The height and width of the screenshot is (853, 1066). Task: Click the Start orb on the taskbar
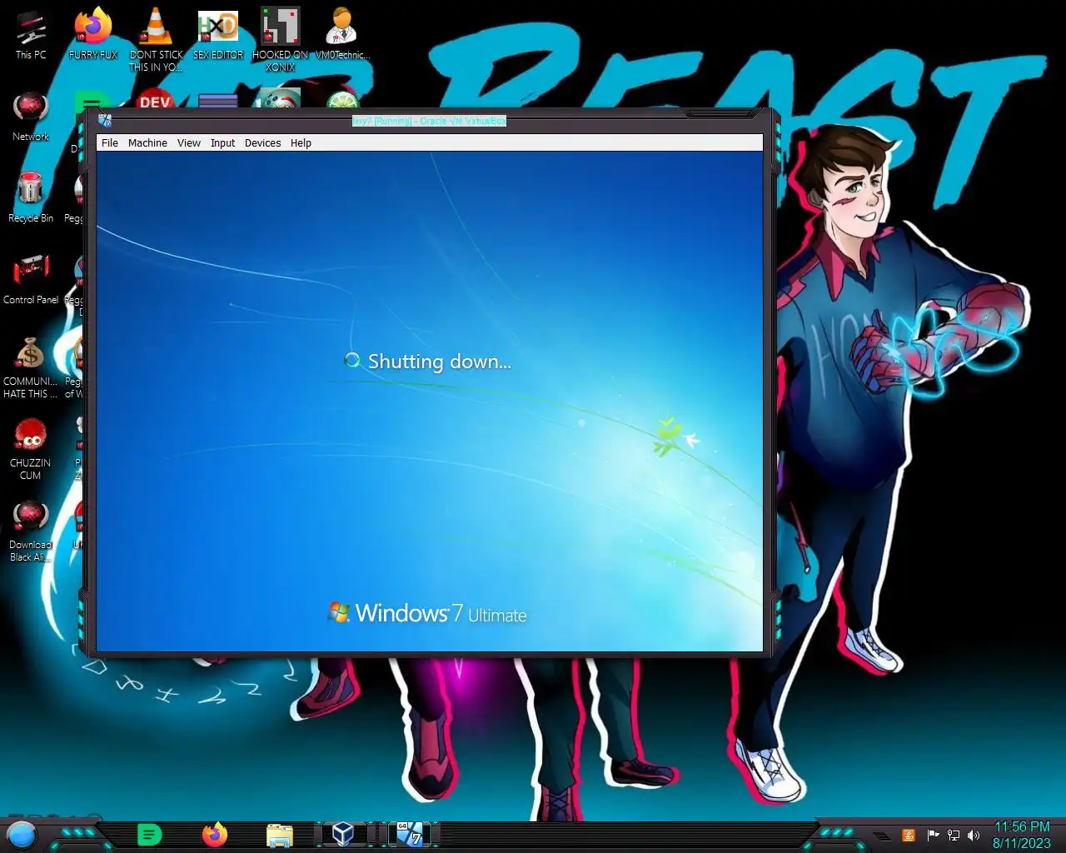22,834
